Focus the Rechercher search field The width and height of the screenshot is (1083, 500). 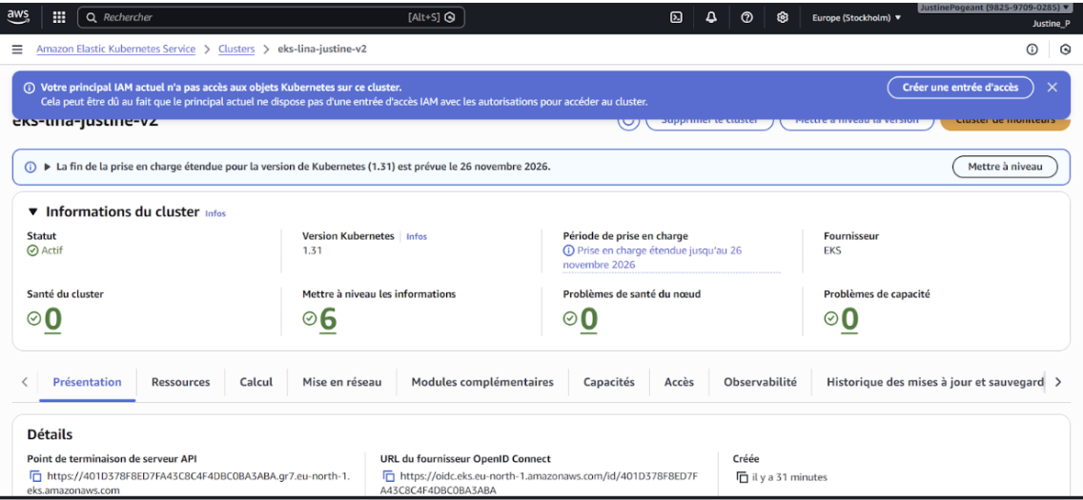click(x=270, y=17)
